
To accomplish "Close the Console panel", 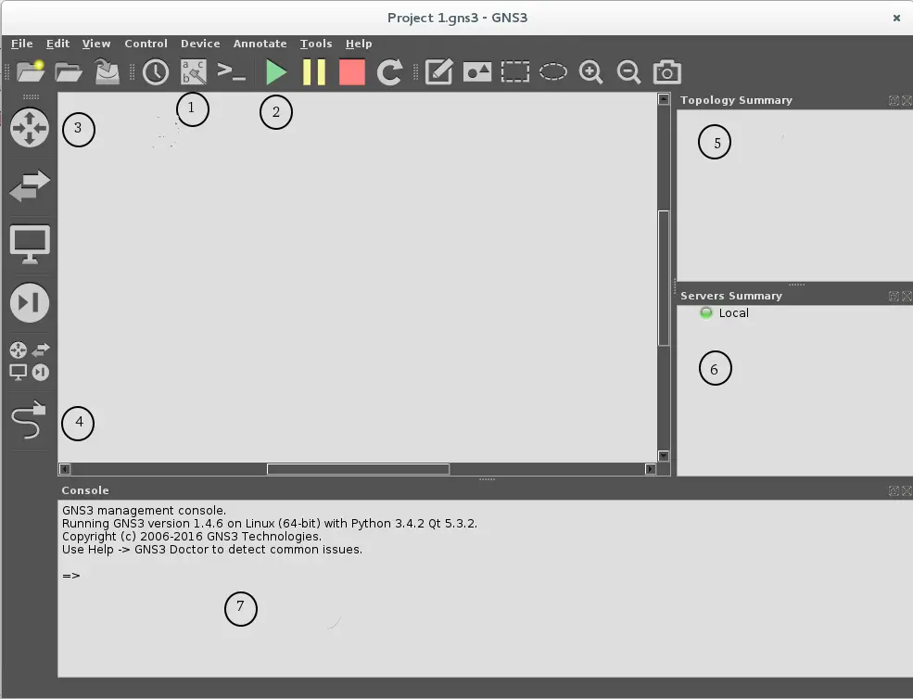I will [907, 491].
